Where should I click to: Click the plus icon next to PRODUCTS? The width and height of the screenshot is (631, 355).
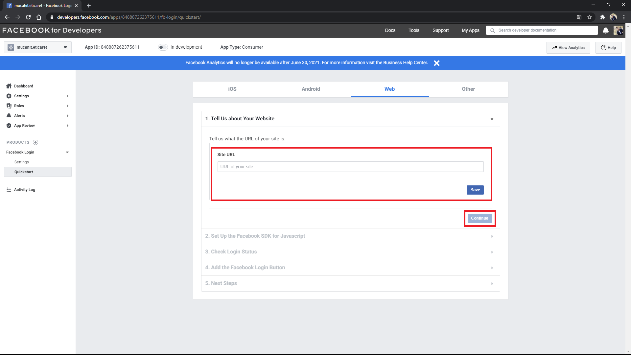35,142
